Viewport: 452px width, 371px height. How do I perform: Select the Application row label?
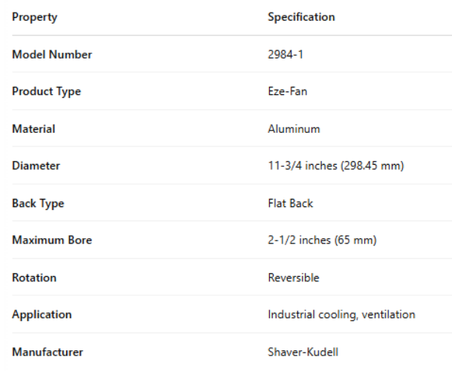42,315
